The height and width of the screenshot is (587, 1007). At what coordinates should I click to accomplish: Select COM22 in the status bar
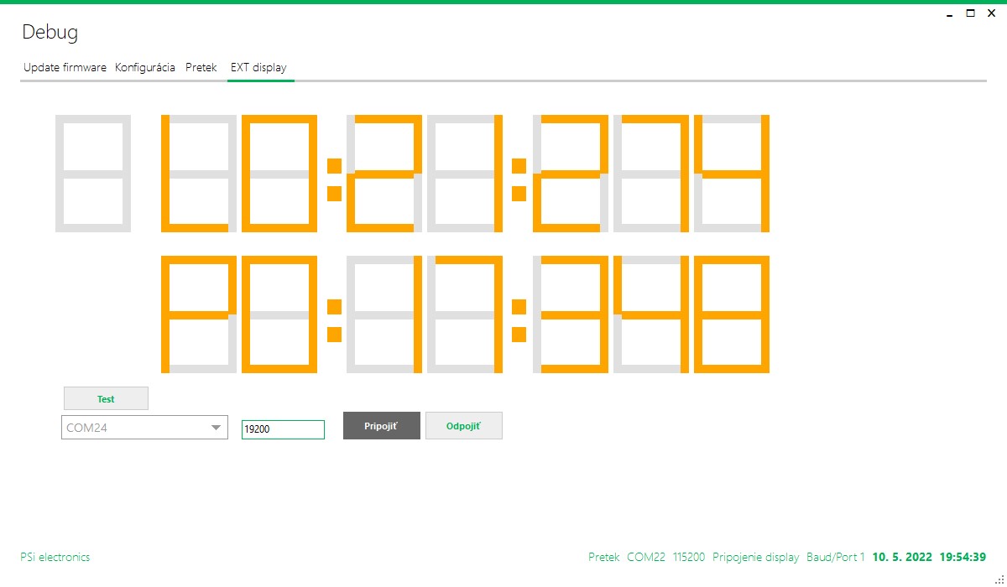(645, 557)
